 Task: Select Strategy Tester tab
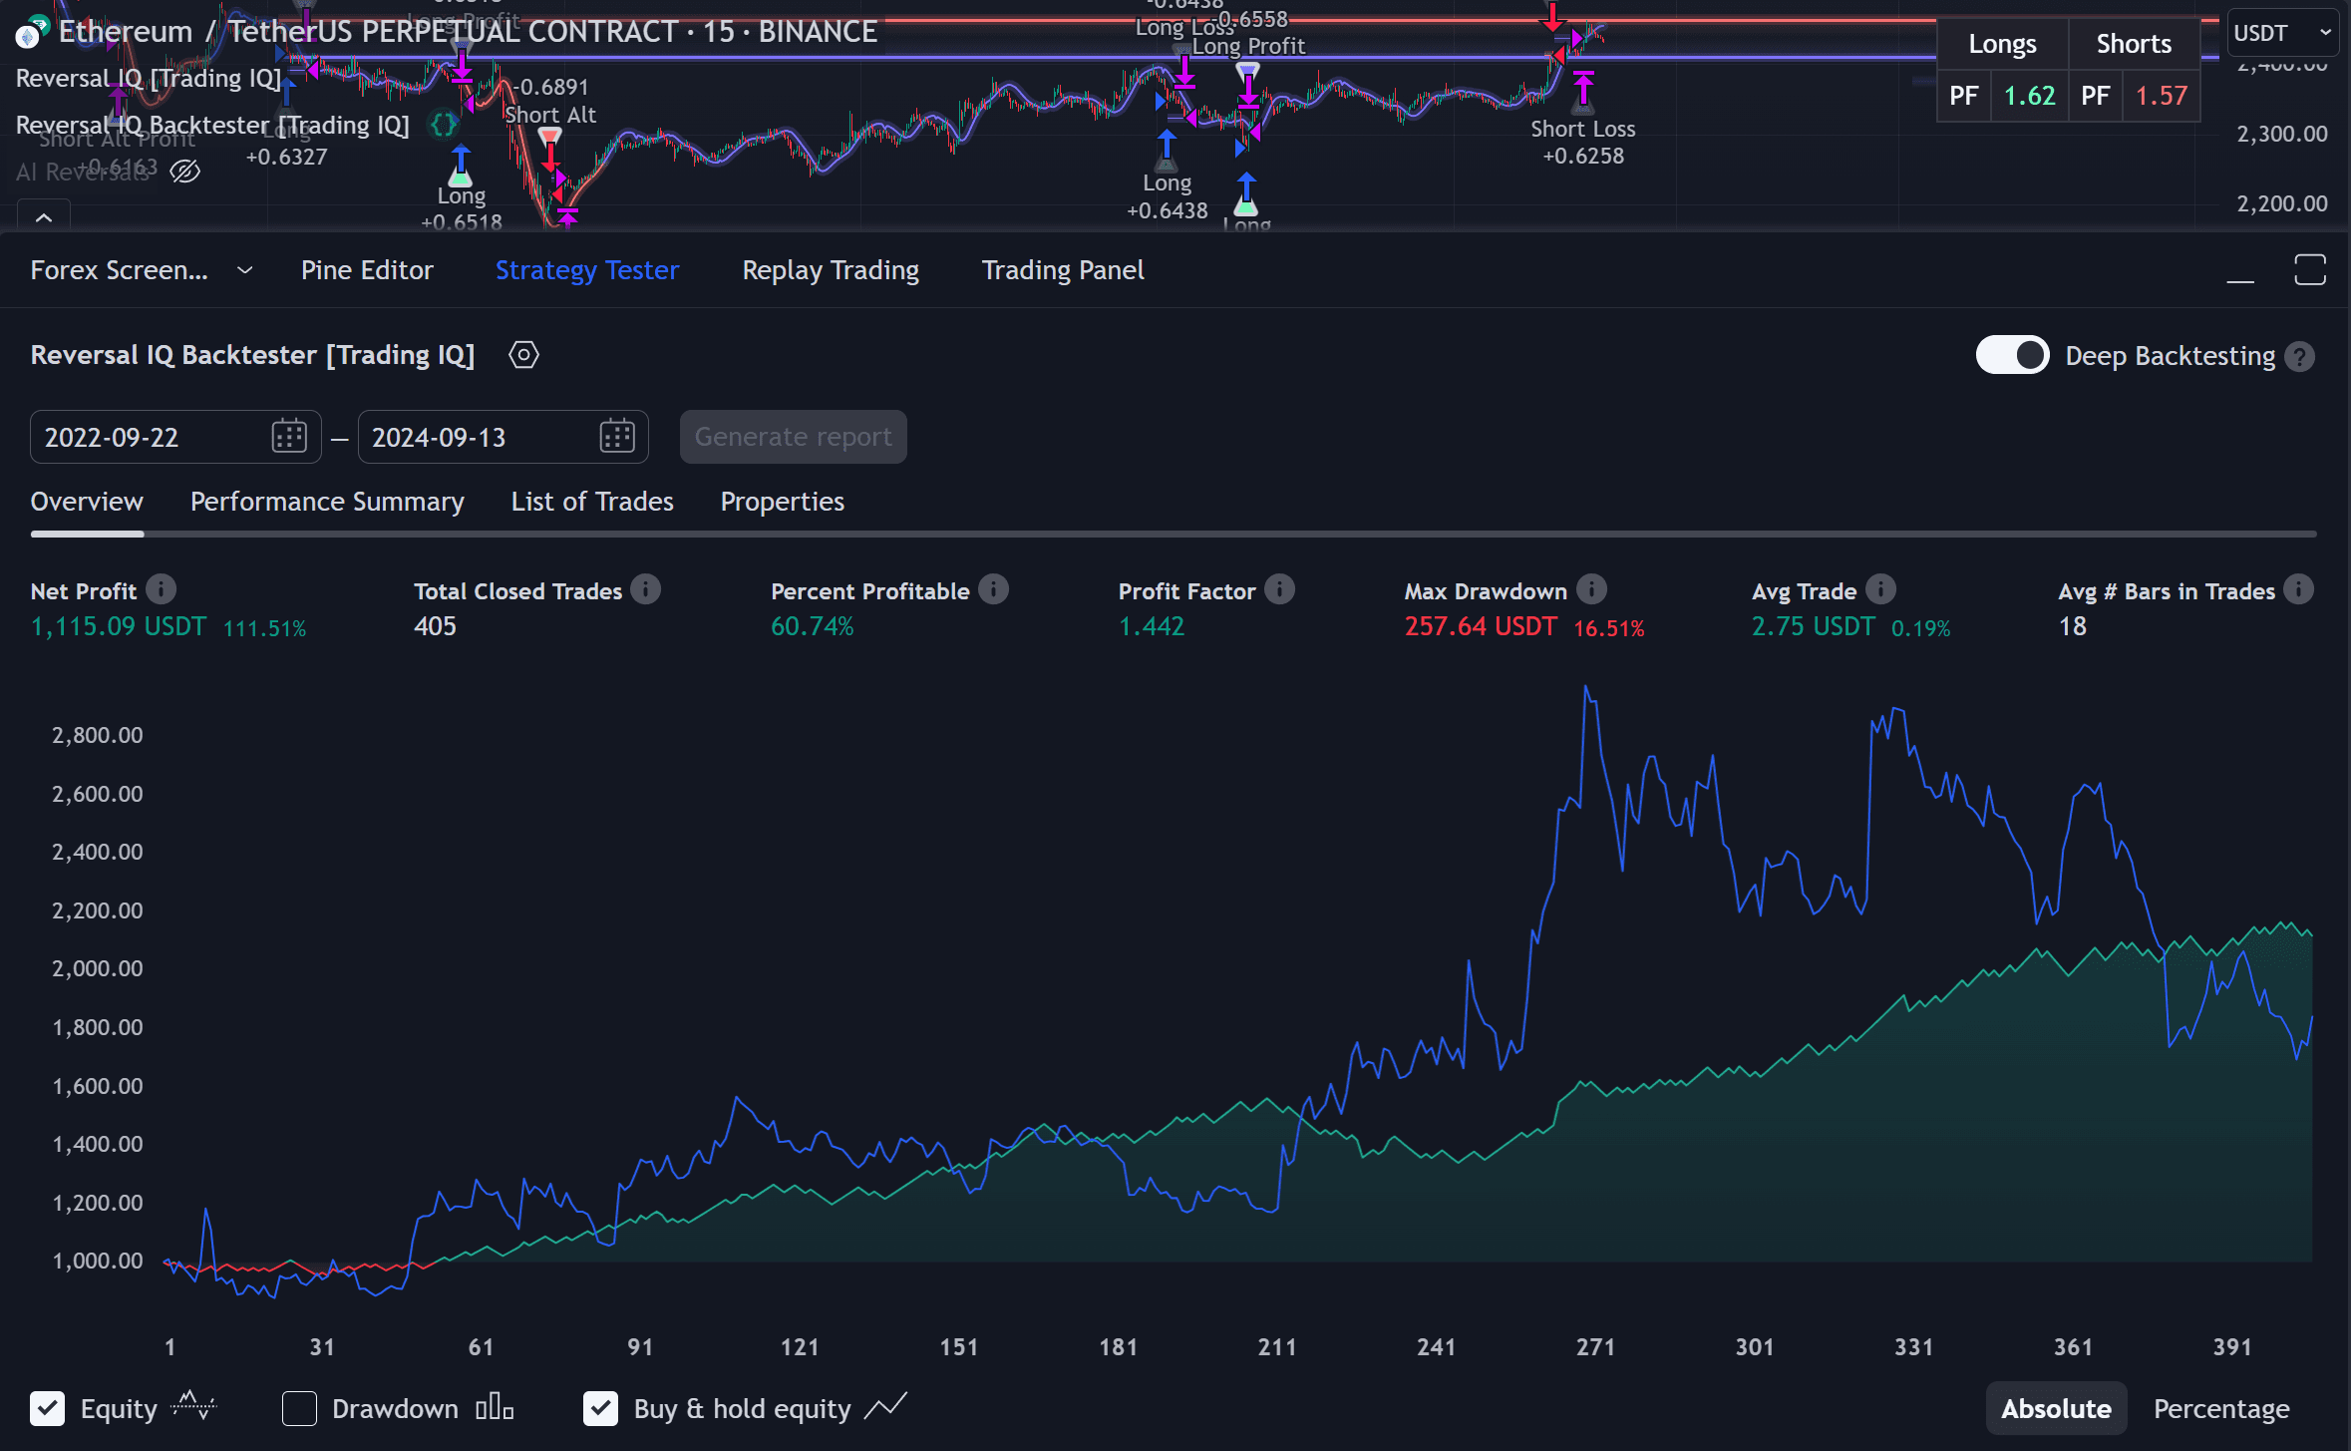(587, 270)
